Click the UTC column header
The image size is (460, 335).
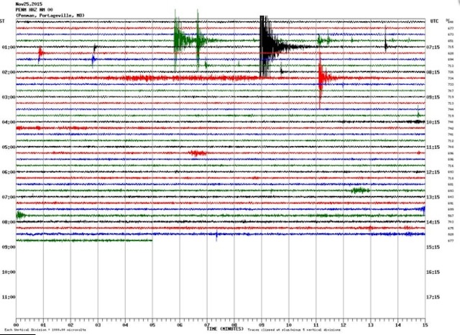(434, 21)
